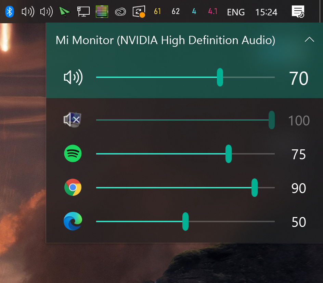Collapse the Mi Monitor device section
The image size is (323, 283).
pyautogui.click(x=309, y=39)
